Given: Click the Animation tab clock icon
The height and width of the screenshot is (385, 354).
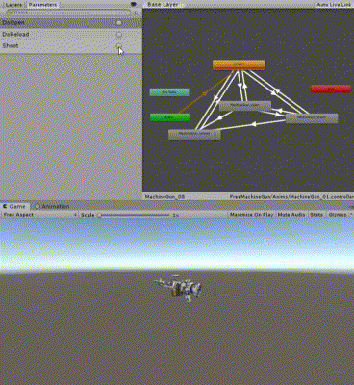Looking at the screenshot, I should 38,206.
